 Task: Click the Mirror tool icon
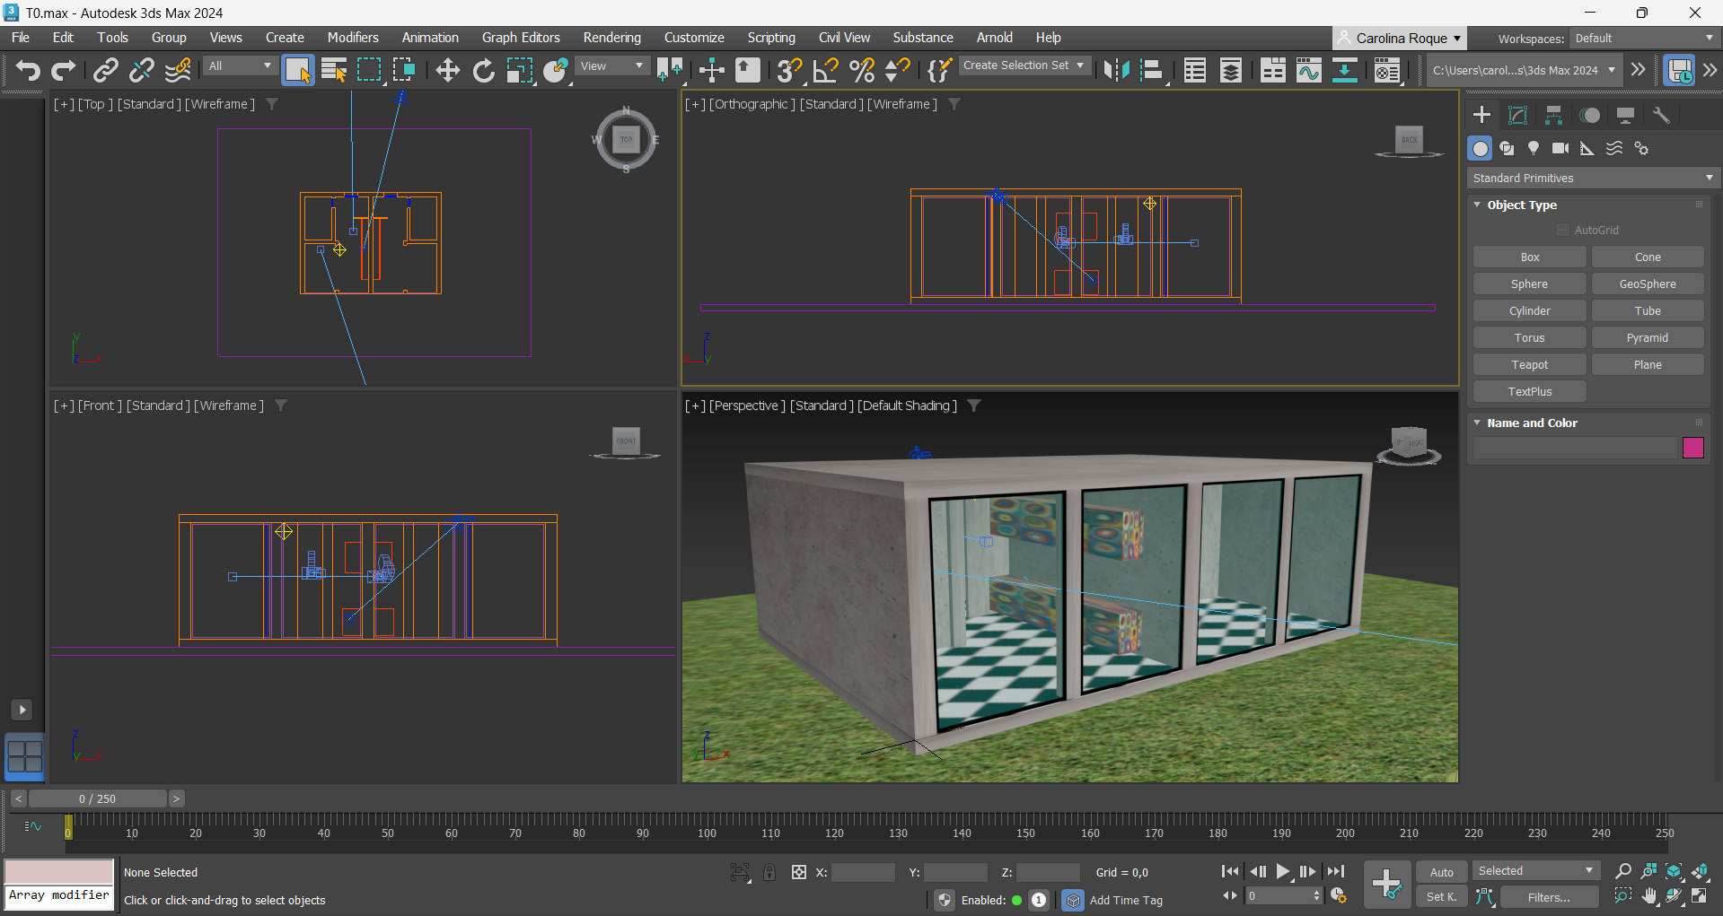(x=1116, y=70)
